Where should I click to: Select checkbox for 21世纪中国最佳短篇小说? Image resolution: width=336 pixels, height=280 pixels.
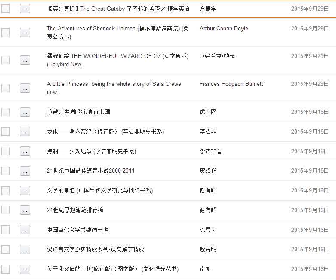[6, 170]
